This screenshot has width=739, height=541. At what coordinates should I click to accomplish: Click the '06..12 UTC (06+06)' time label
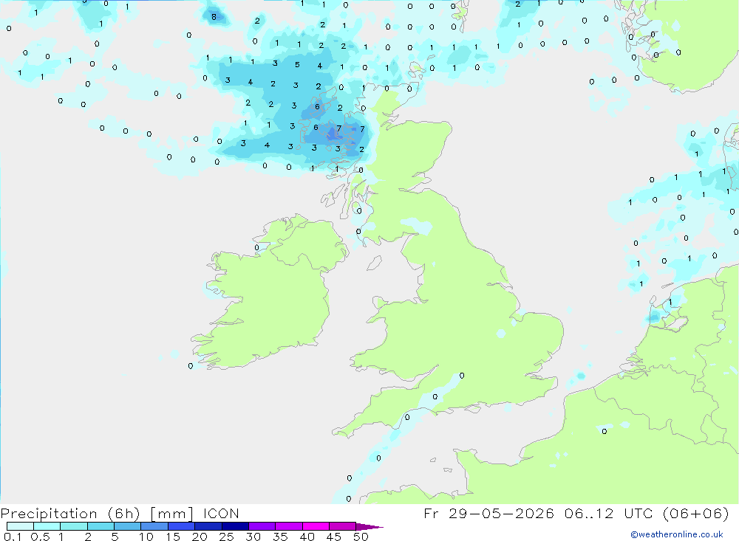click(647, 513)
